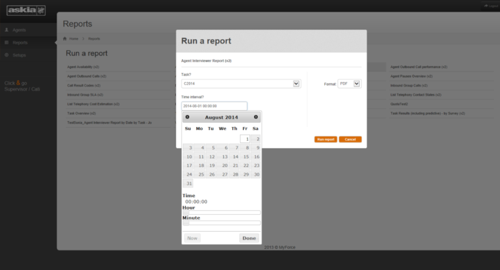Click the Time interval input field
The height and width of the screenshot is (270, 500).
tap(214, 106)
